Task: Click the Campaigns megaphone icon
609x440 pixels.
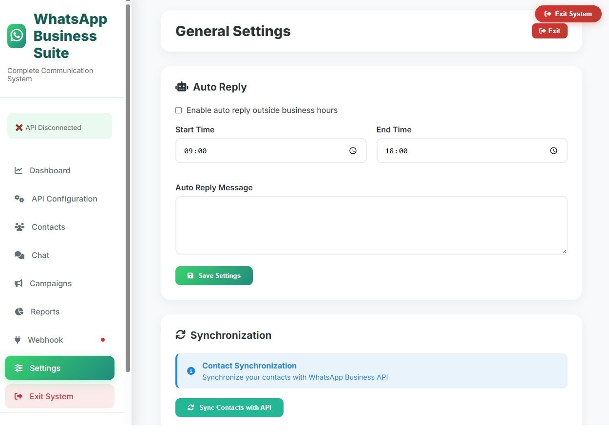Action: coord(19,283)
